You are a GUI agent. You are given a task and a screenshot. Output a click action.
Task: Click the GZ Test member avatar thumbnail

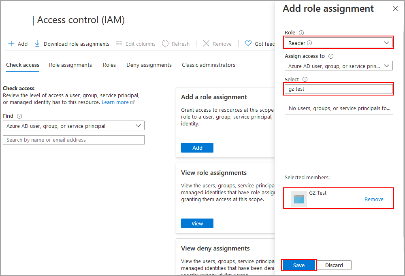click(x=299, y=199)
